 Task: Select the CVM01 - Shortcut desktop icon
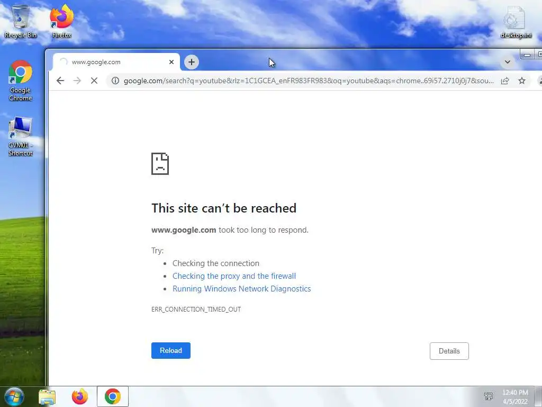(21, 136)
